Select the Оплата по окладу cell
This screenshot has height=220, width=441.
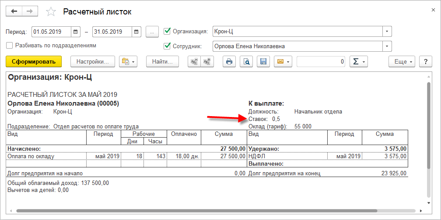pos(46,156)
